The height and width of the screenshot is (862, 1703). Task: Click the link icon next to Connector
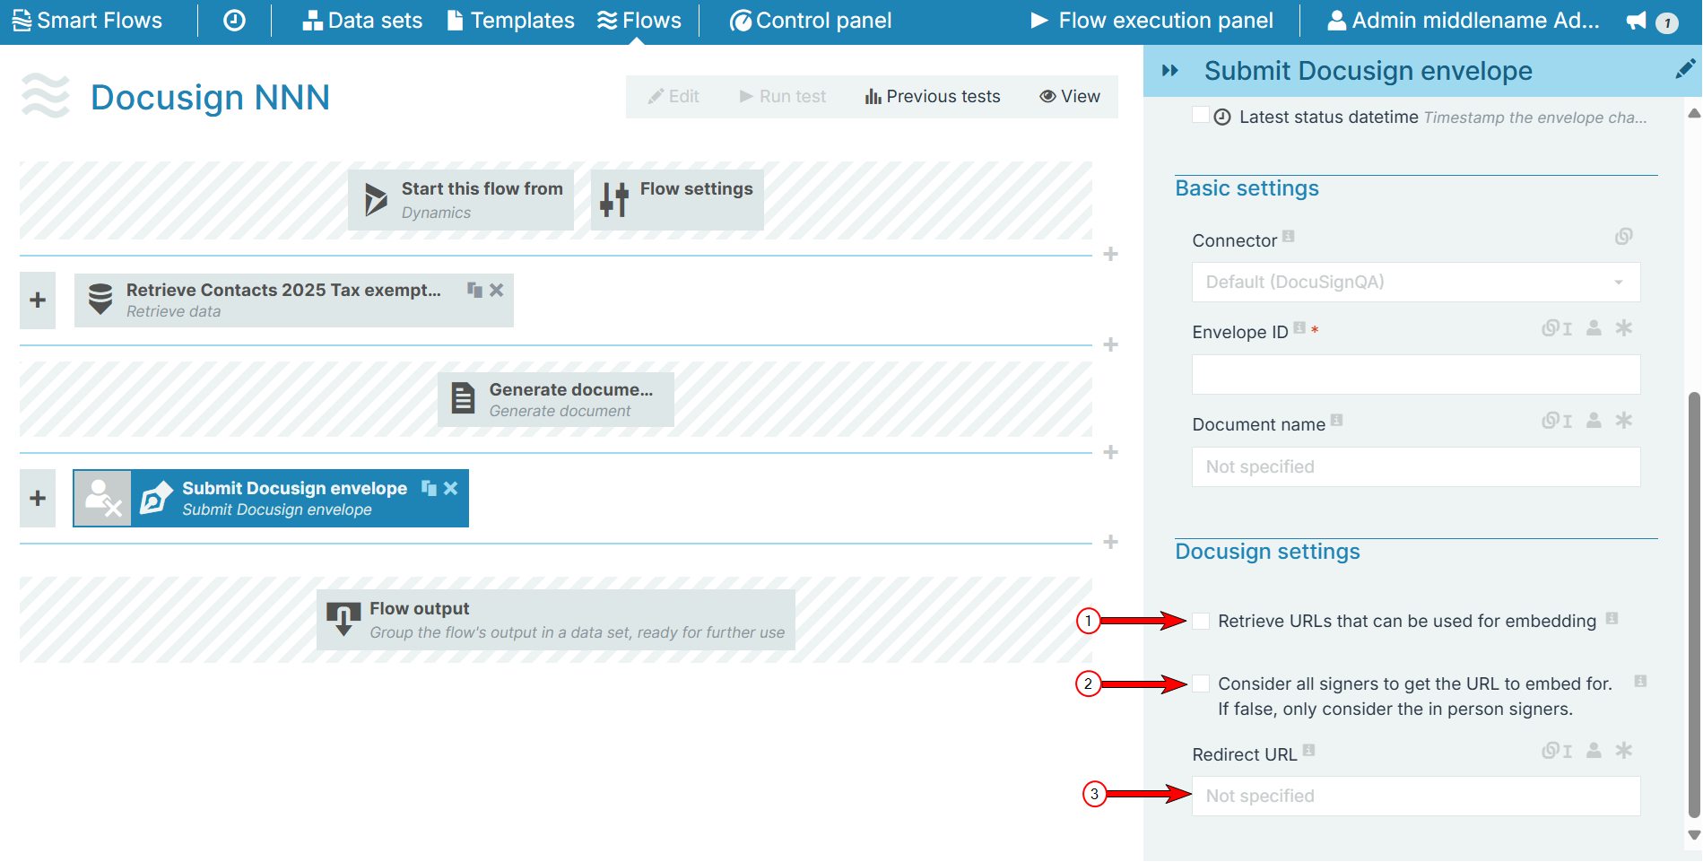pos(1623,237)
